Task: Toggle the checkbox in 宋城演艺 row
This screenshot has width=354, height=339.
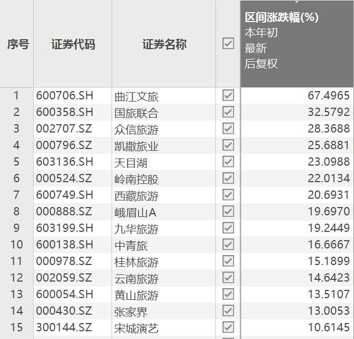Action: click(228, 327)
